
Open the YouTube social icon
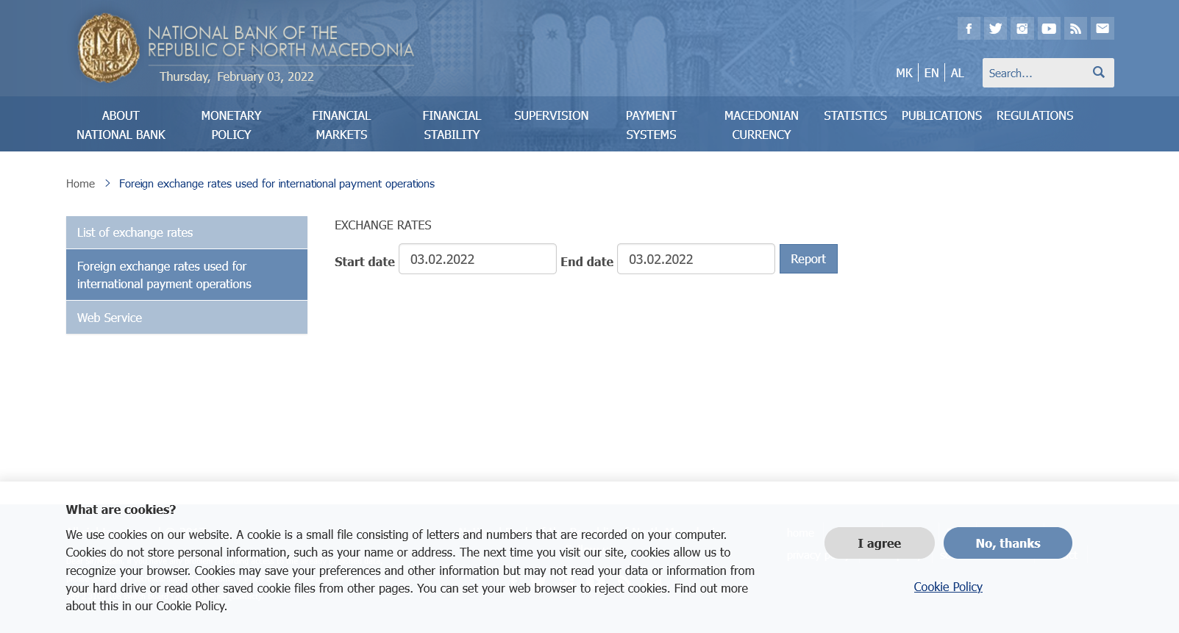(x=1049, y=29)
